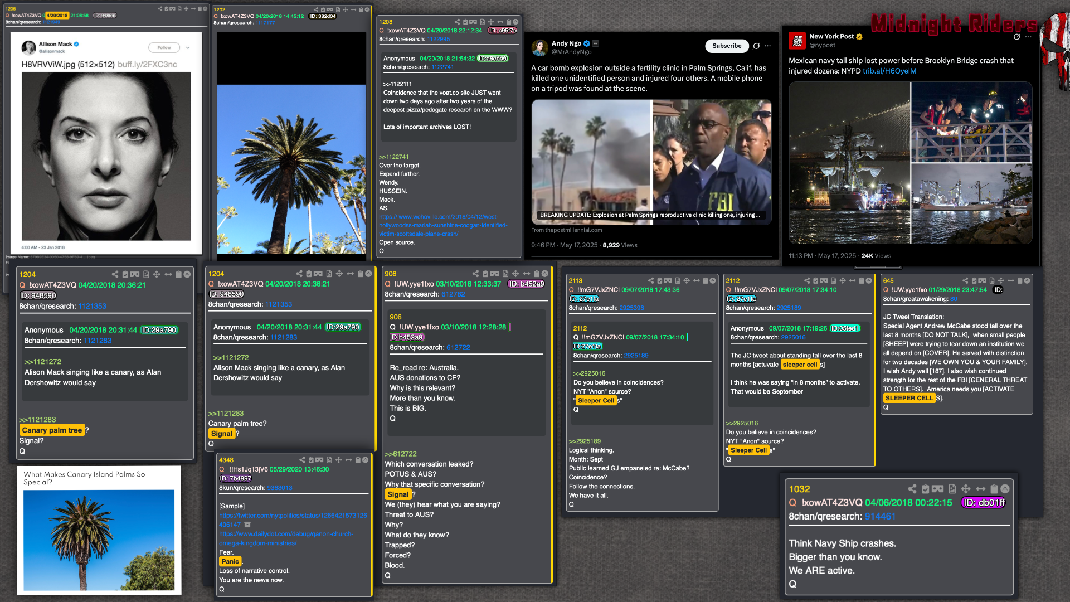Click the share icon on the 1204 Signal-highlight post
The height and width of the screenshot is (602, 1070).
[299, 274]
